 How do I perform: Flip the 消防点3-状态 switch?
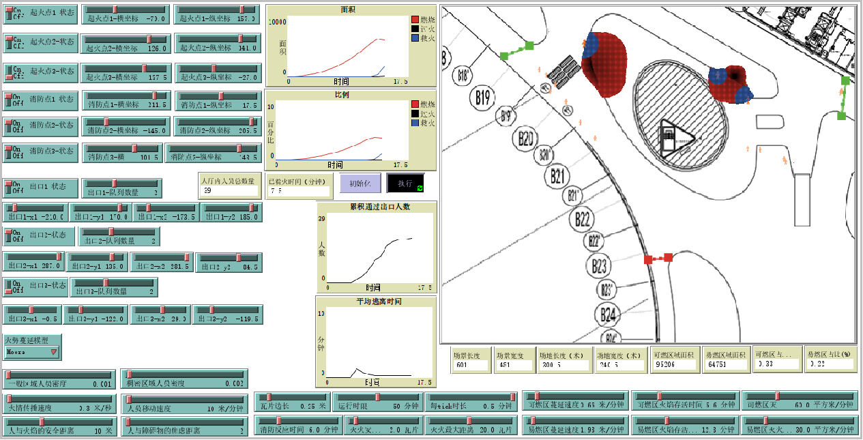pos(41,152)
